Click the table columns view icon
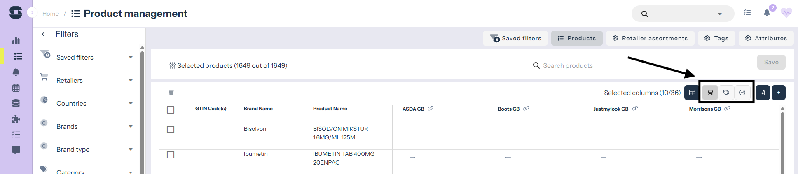The width and height of the screenshot is (798, 174). (x=692, y=93)
